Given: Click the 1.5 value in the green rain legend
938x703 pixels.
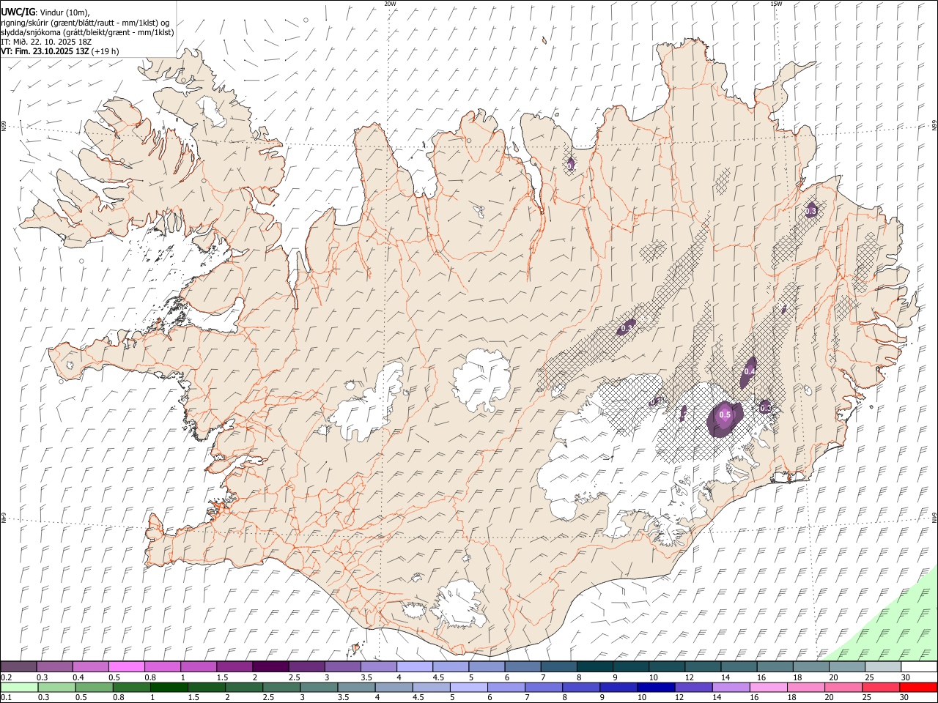Looking at the screenshot, I should tap(193, 697).
